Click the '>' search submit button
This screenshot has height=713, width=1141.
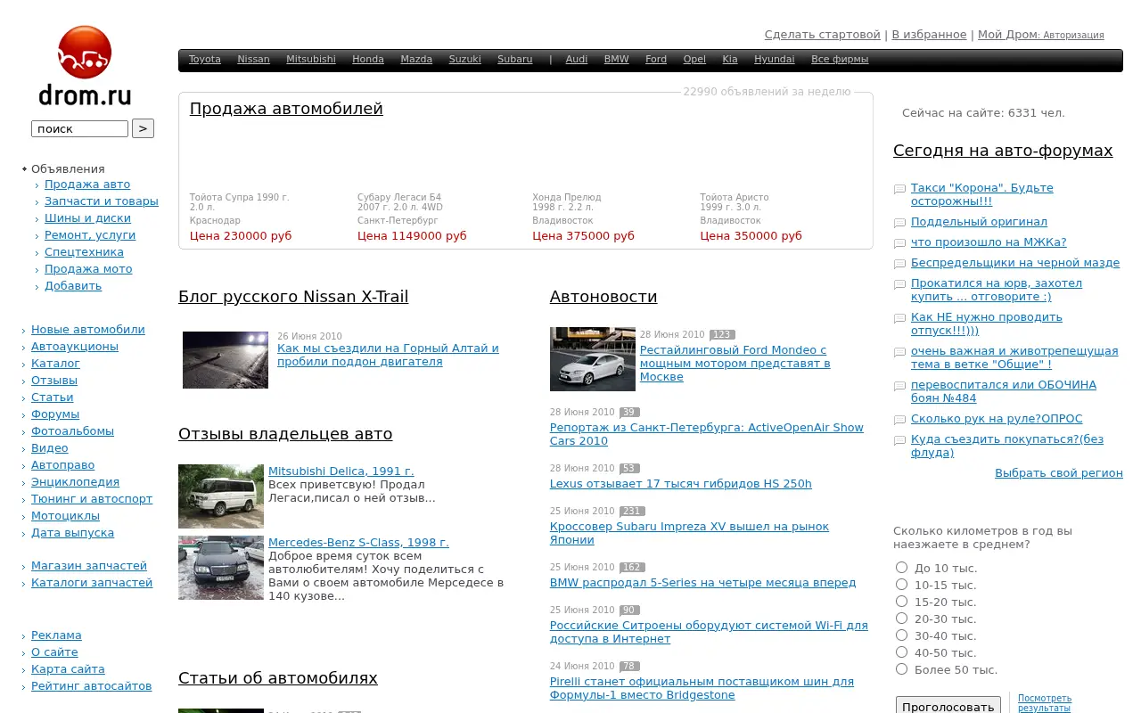143,128
